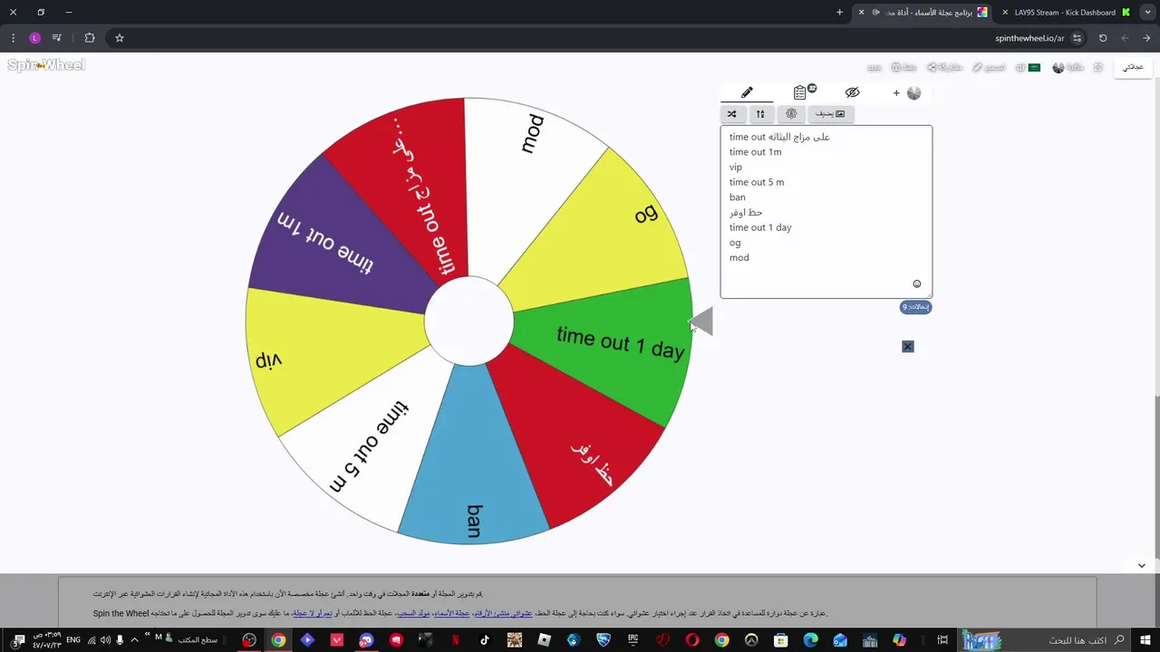Open the my wheels button
The height and width of the screenshot is (652, 1160).
click(x=1134, y=67)
